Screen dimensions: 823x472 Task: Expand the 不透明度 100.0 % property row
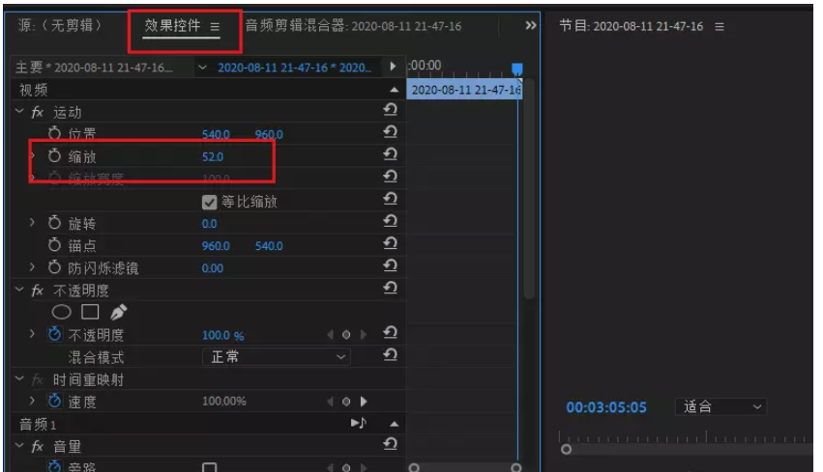(32, 334)
